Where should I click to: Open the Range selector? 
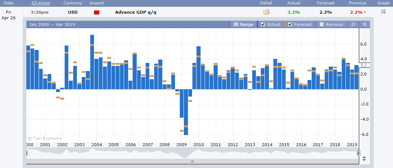point(244,24)
